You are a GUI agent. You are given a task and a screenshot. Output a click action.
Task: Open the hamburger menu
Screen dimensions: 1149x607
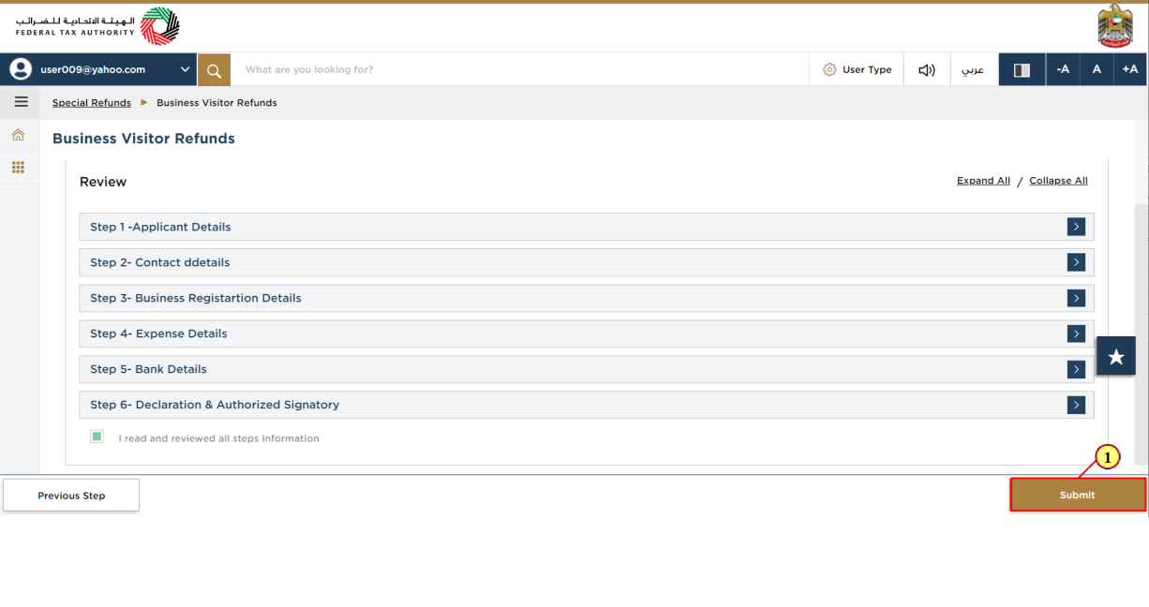click(21, 102)
